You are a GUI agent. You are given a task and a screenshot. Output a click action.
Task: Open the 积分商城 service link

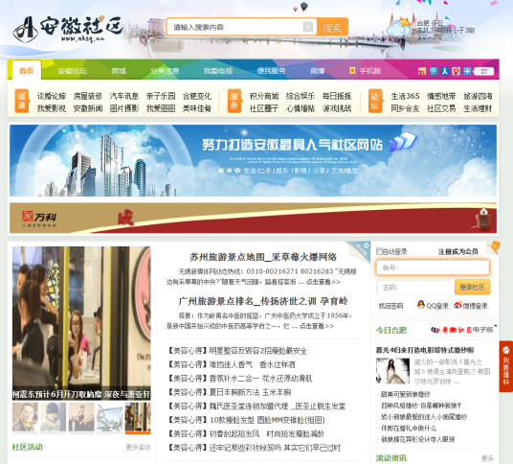264,96
